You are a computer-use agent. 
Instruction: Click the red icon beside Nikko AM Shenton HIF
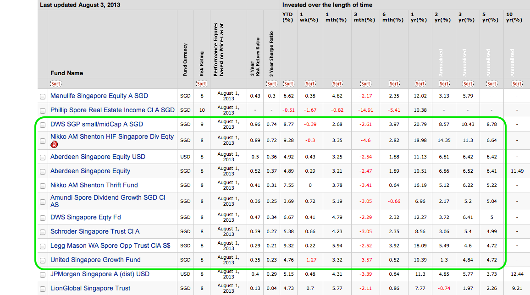[54, 144]
